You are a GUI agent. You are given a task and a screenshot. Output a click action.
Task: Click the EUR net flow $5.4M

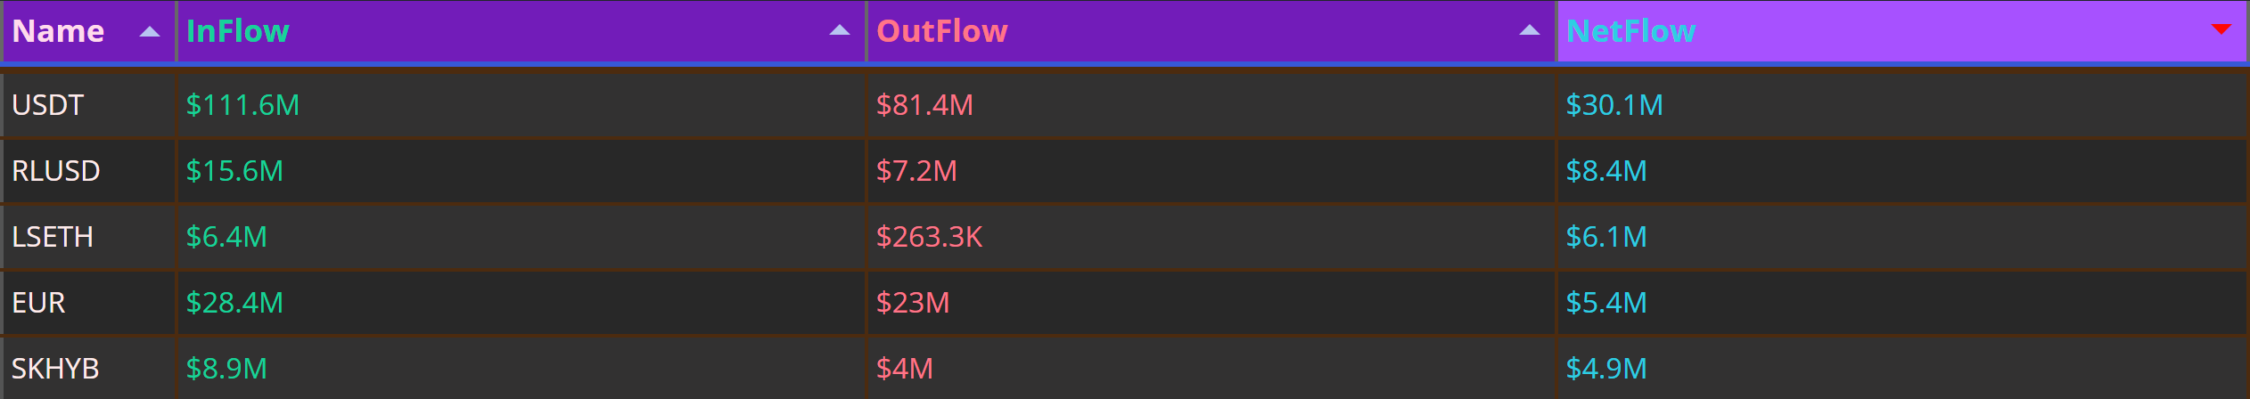(1606, 303)
